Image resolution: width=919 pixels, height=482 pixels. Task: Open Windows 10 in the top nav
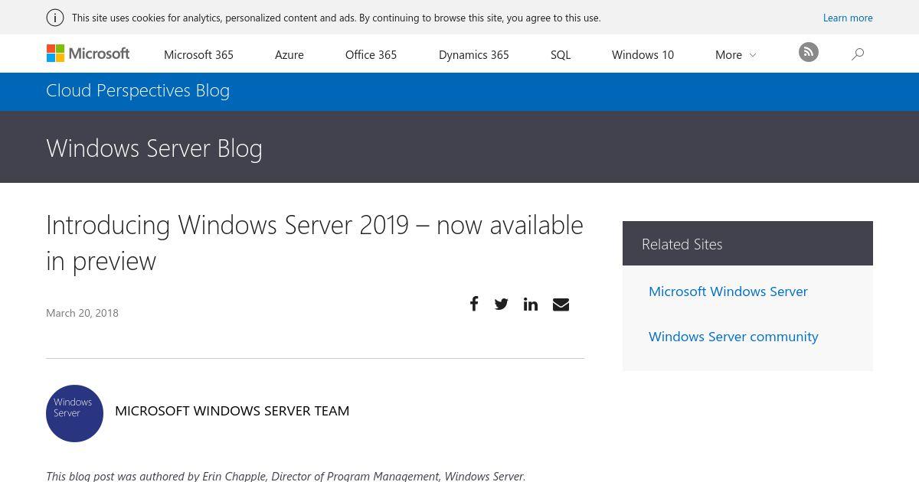click(643, 54)
